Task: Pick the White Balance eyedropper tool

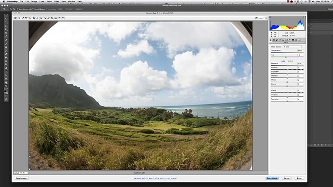Action: tap(23, 18)
